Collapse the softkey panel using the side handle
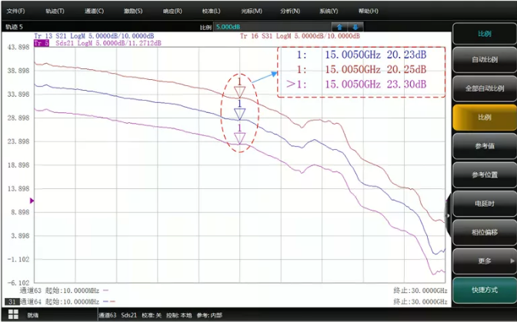Image resolution: width=517 pixels, height=322 pixels. pyautogui.click(x=448, y=216)
